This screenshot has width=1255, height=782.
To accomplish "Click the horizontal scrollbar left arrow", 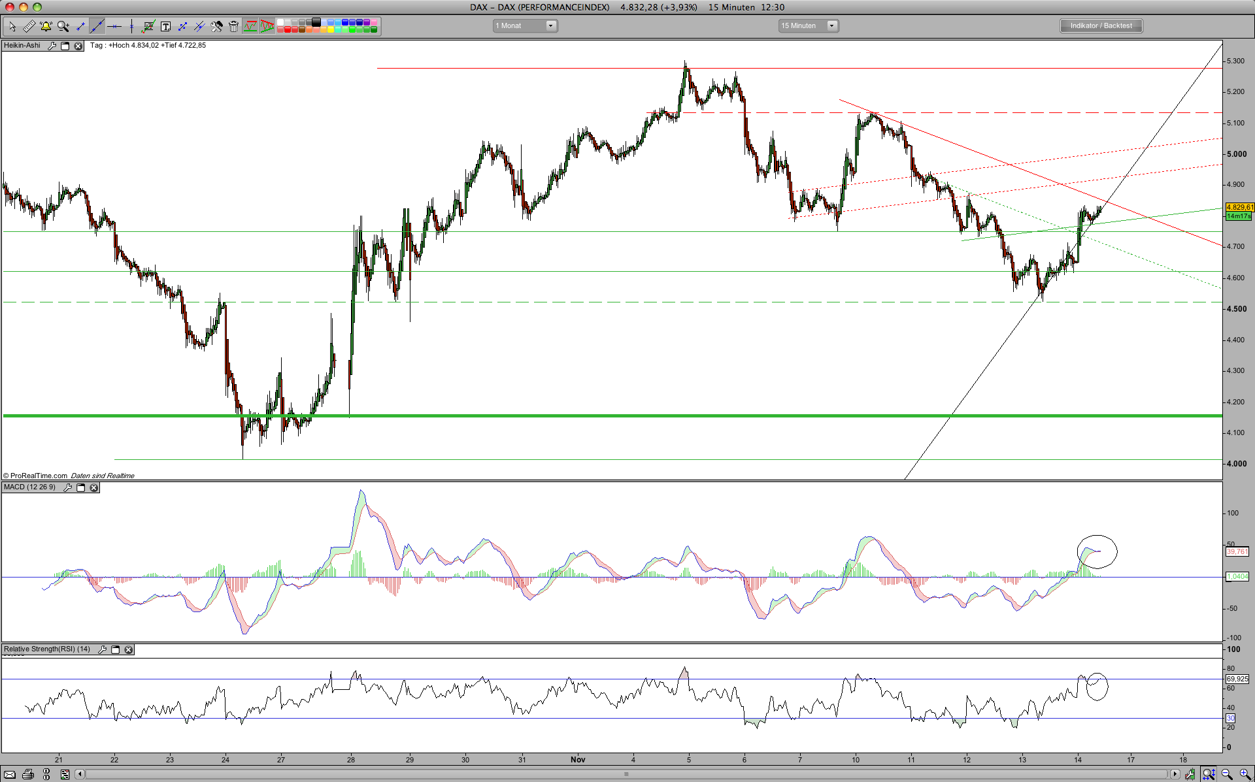I will [x=80, y=774].
